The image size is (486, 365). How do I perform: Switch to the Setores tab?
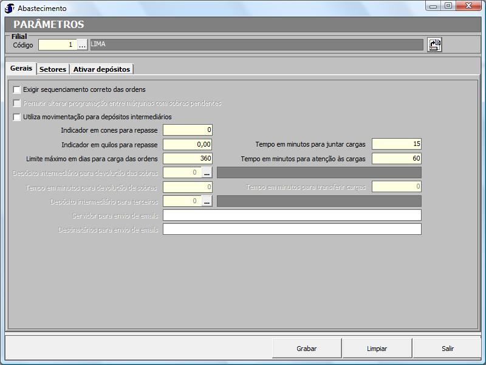[53, 69]
